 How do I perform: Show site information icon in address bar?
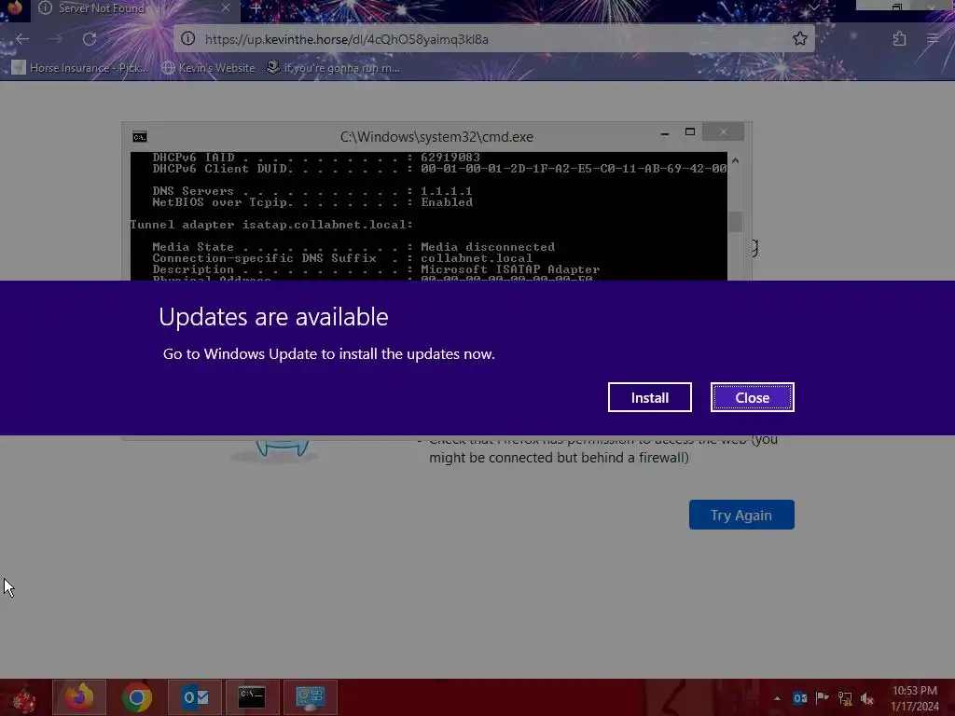click(188, 39)
